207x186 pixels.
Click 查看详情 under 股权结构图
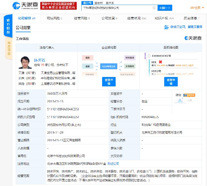coord(171,82)
